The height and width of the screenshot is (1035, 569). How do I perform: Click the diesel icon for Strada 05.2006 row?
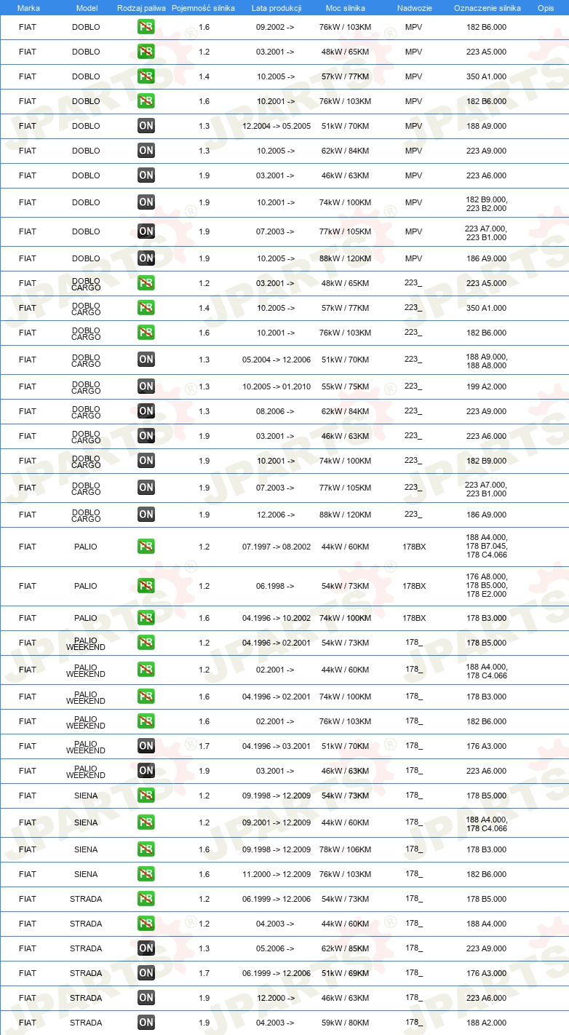pyautogui.click(x=146, y=948)
